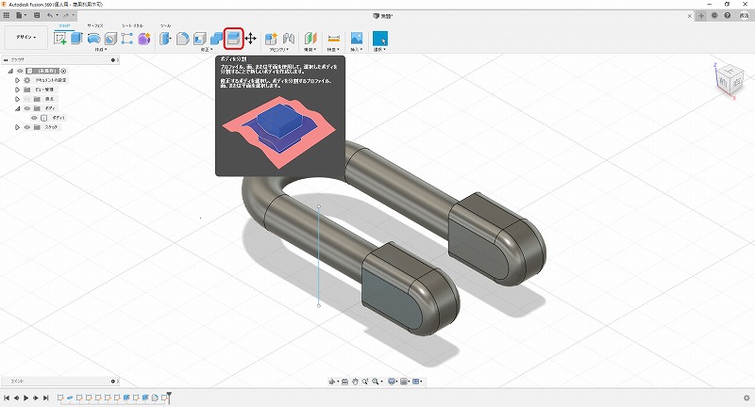Open the Measure ruler tool
This screenshot has height=407, width=755.
pyautogui.click(x=334, y=39)
